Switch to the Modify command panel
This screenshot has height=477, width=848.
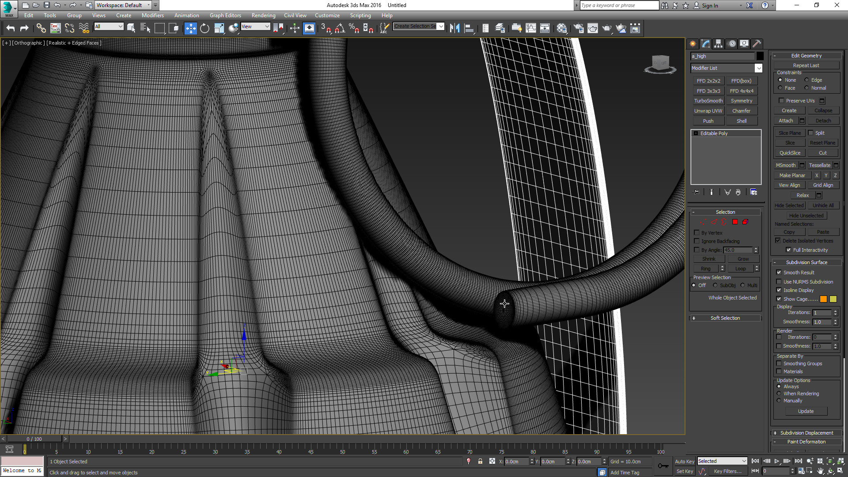[706, 43]
